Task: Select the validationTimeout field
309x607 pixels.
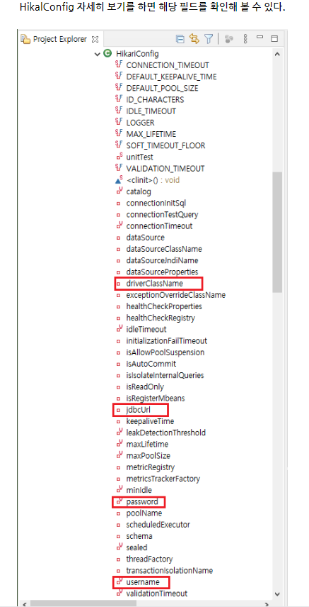Action: (157, 594)
